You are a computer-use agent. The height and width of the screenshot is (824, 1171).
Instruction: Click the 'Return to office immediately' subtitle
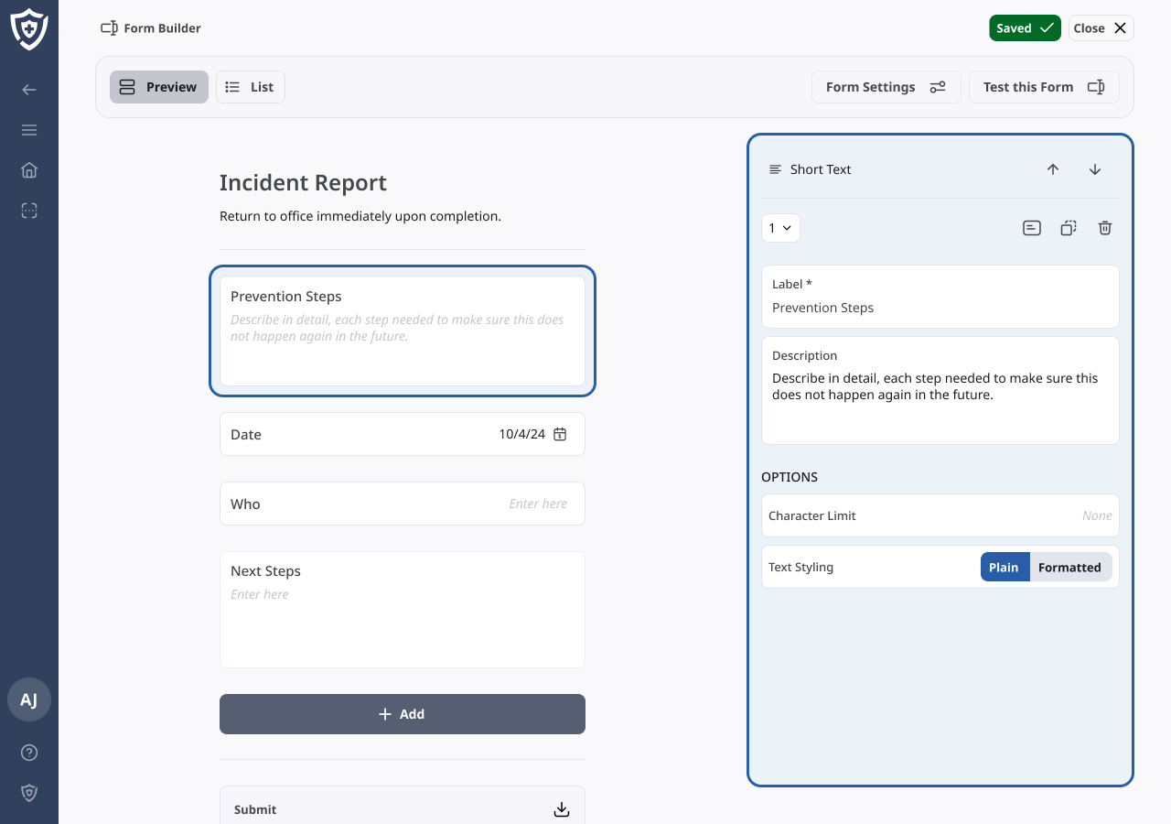pyautogui.click(x=360, y=217)
